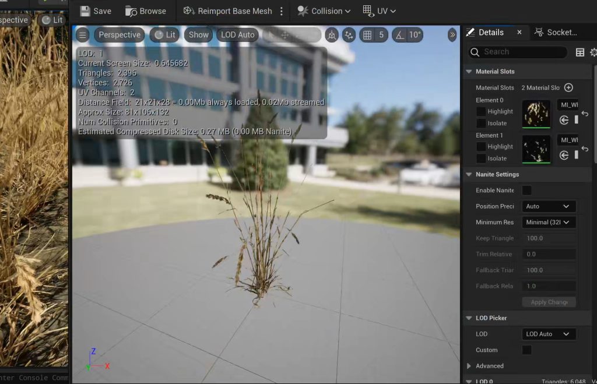
Task: Select 'Triangles: 2,396' stat text
Action: pyautogui.click(x=107, y=73)
